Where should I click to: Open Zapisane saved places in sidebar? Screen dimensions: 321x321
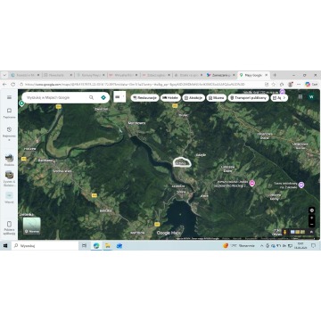click(9, 113)
